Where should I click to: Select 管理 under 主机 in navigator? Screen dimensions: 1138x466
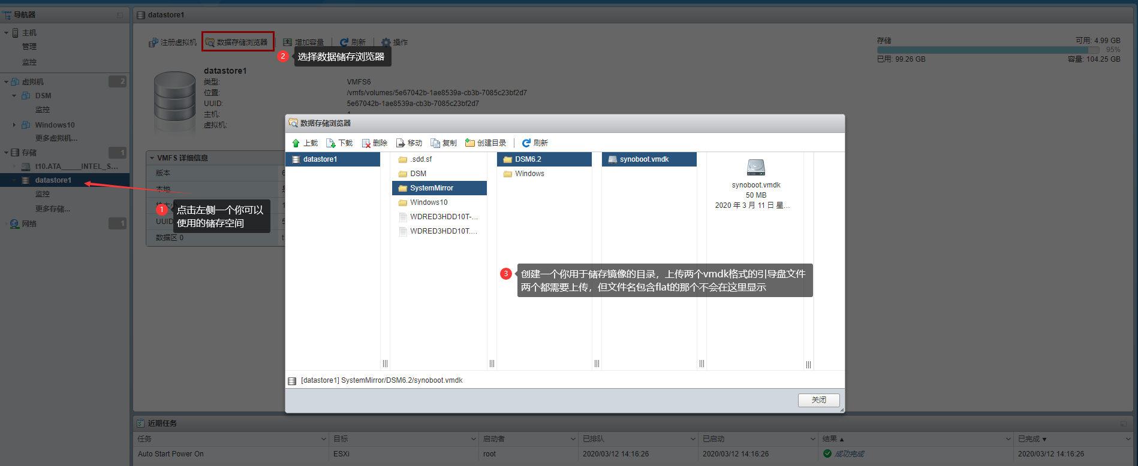29,47
